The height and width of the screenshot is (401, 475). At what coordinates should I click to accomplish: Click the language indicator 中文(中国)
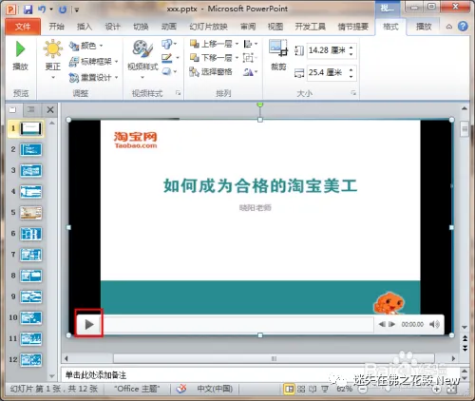[x=215, y=389]
